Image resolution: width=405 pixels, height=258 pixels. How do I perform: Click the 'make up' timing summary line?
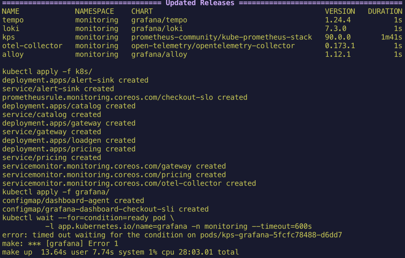[120, 252]
